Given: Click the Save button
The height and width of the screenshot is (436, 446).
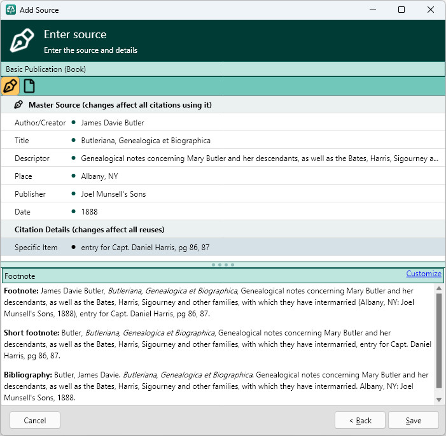Looking at the screenshot, I should [x=414, y=420].
